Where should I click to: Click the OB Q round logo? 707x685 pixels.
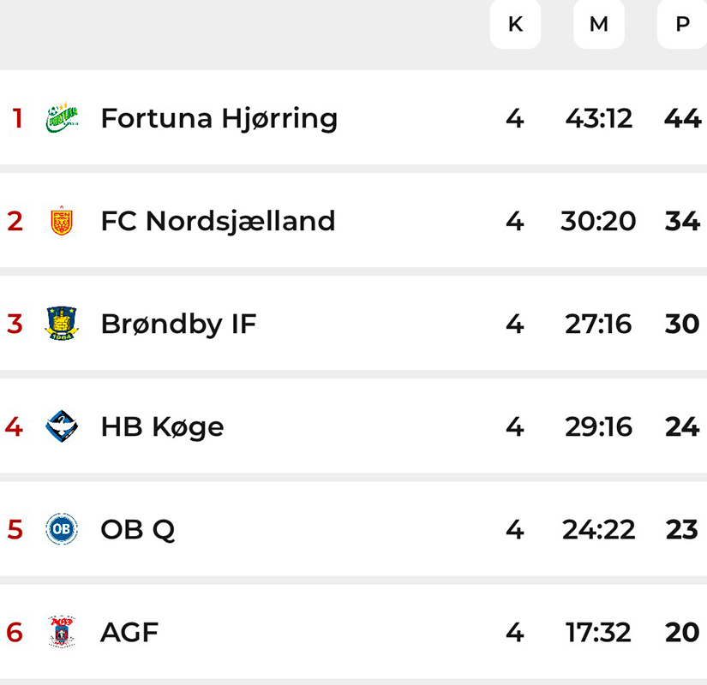pos(62,529)
